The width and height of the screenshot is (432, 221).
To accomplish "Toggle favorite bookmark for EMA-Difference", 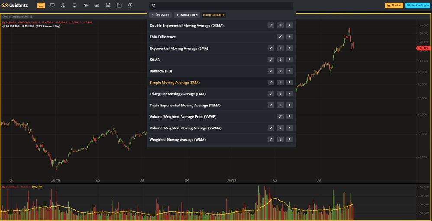I will click(290, 37).
